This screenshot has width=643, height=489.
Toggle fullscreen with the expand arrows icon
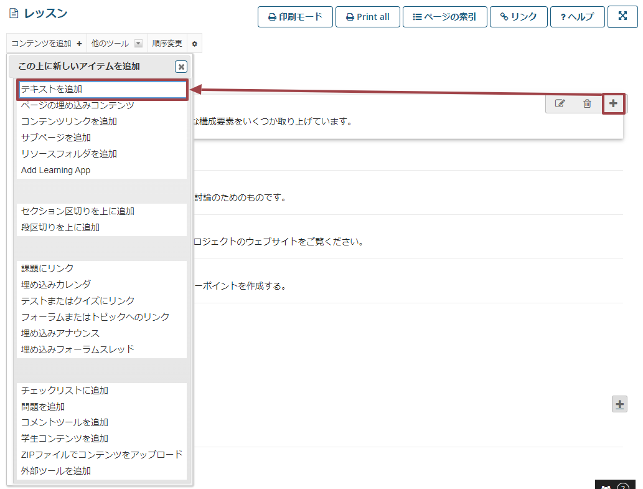coord(622,16)
